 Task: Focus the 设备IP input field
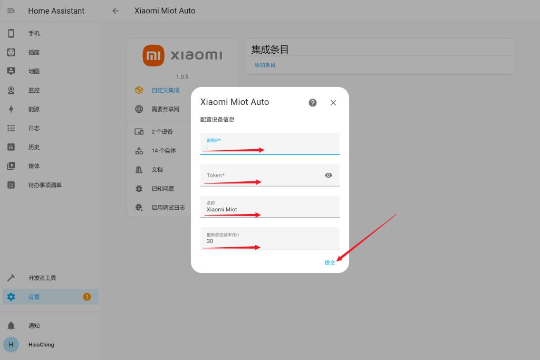pos(270,144)
